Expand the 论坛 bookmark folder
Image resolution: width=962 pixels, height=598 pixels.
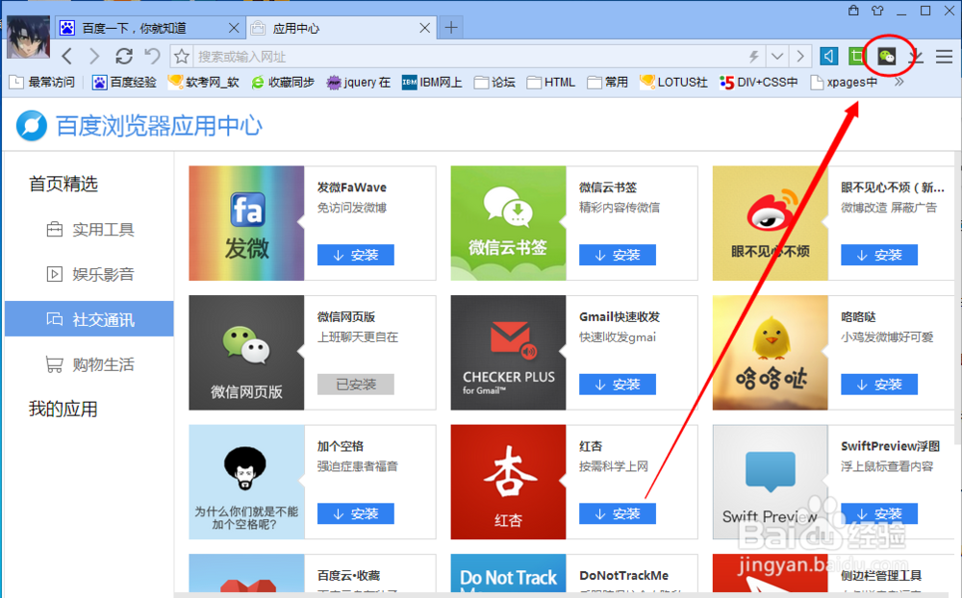pos(494,82)
